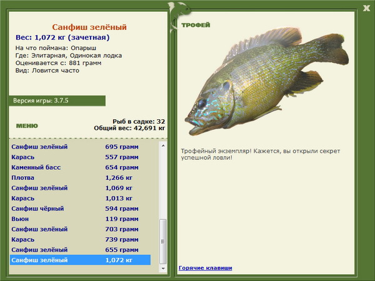Viewport: 375px width, 281px height.
Task: Select Санфиш зелёный 655 грамм row
Action: pos(81,250)
